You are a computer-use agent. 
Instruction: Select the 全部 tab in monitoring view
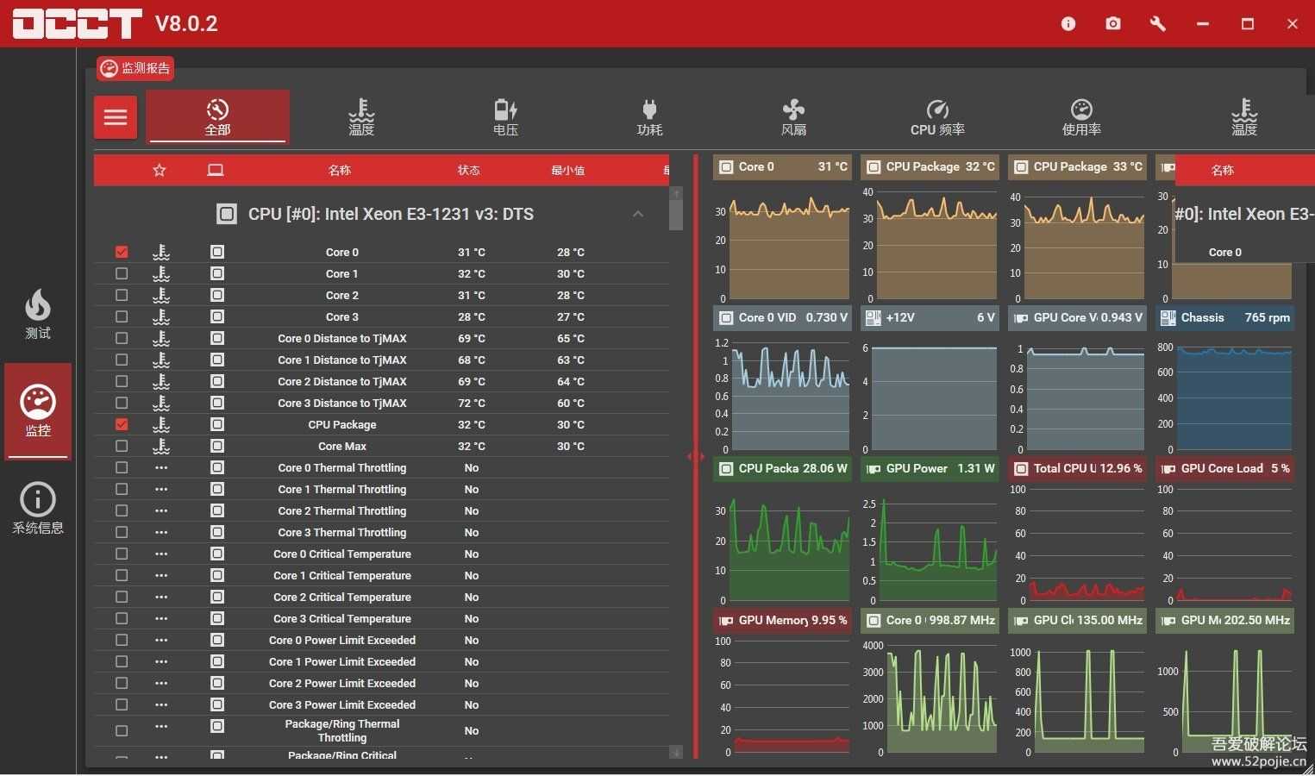point(217,117)
